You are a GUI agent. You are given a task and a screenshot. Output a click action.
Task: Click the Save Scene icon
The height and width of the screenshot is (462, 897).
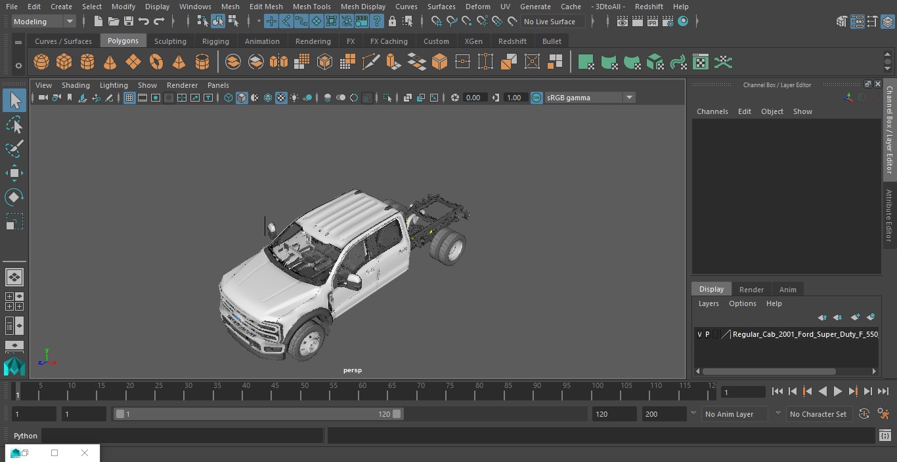click(129, 22)
